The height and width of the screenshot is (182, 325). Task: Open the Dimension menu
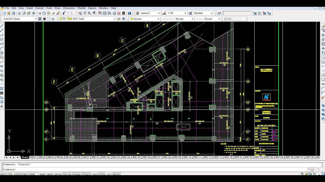coord(69,8)
